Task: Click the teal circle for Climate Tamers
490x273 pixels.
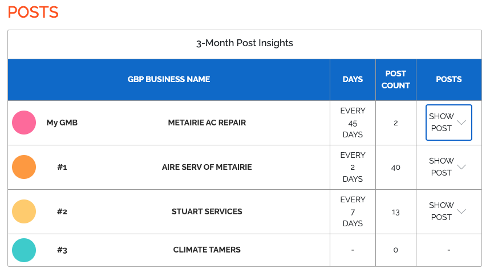Action: point(24,250)
